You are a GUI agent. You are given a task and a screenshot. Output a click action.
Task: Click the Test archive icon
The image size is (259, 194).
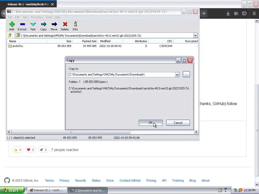click(33, 25)
